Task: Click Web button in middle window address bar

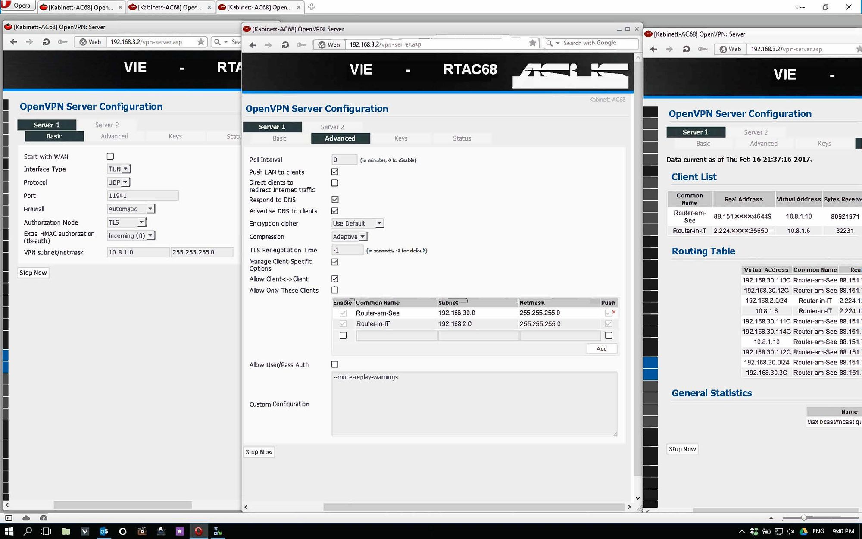Action: coord(329,45)
